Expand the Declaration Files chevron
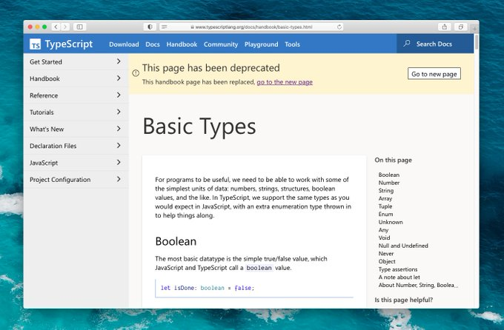Viewport: 504px width, 330px height. coord(119,146)
